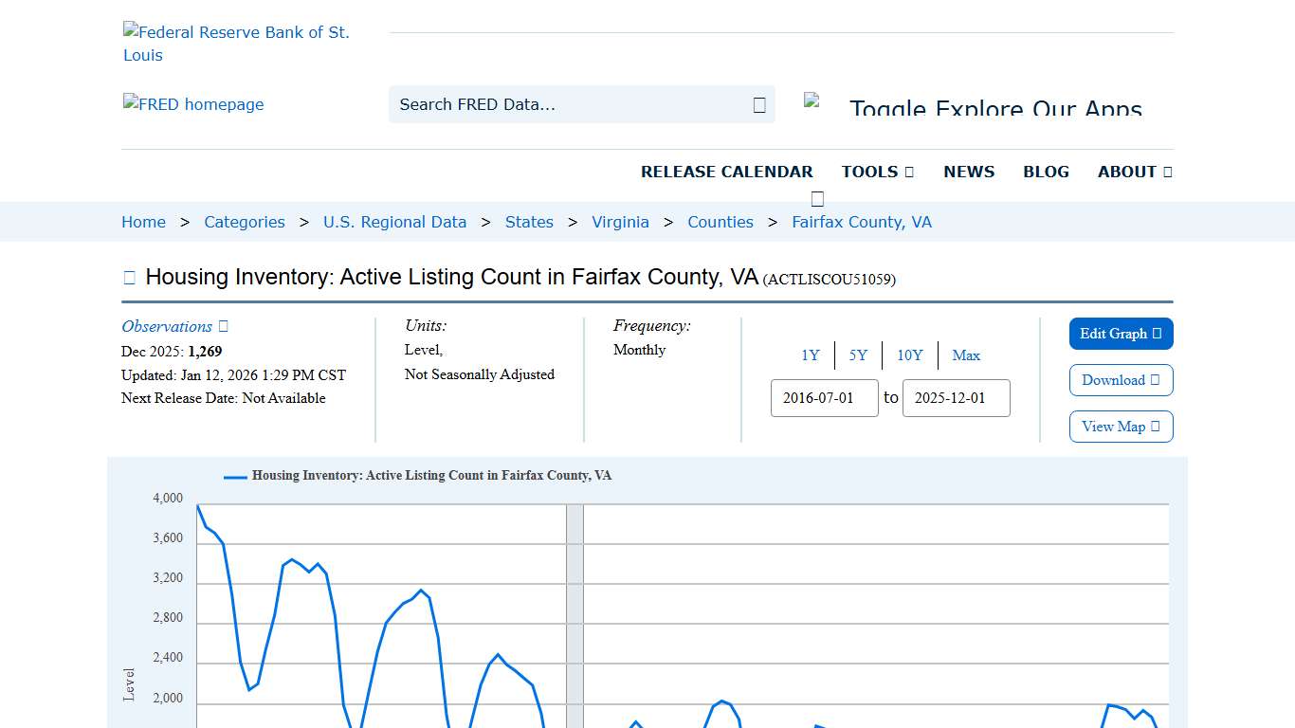Click the Federal Reserve Bank of St. Louis logo
Image resolution: width=1295 pixels, height=728 pixels.
coord(237,43)
